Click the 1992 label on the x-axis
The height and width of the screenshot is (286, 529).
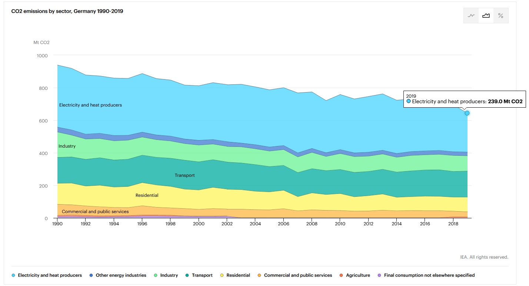(x=86, y=224)
